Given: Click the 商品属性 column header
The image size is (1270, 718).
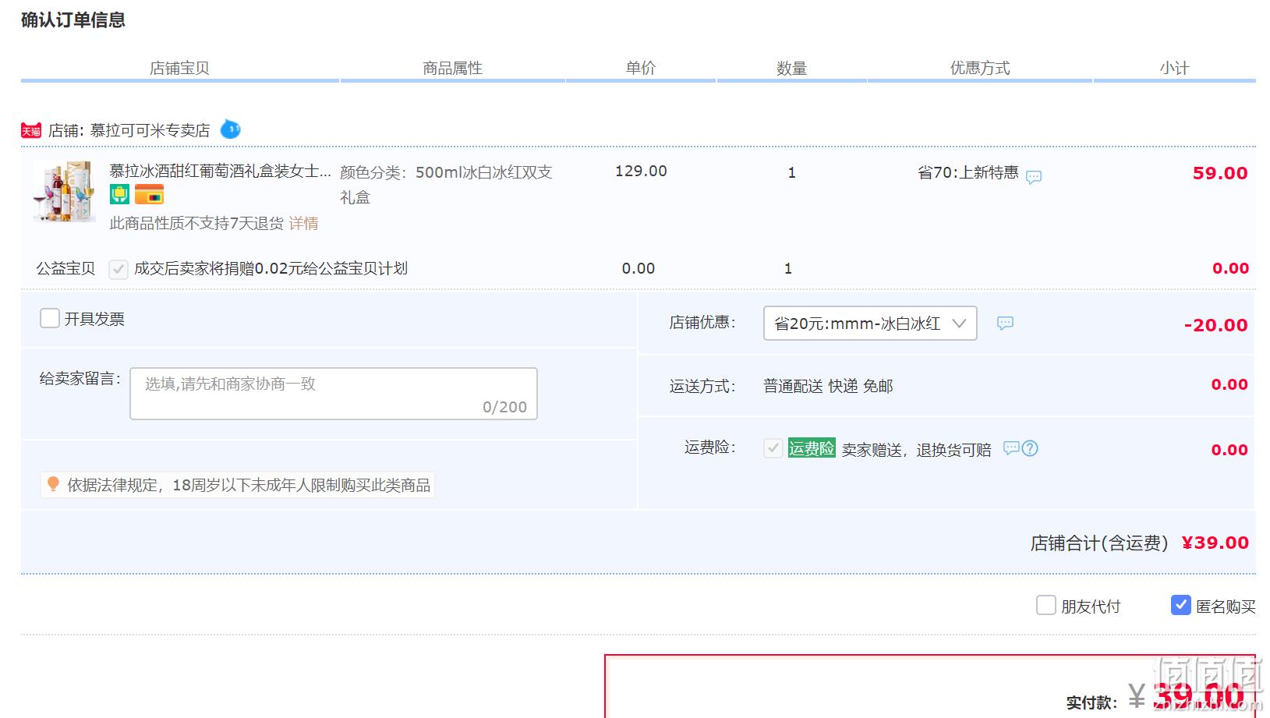Looking at the screenshot, I should click(453, 68).
